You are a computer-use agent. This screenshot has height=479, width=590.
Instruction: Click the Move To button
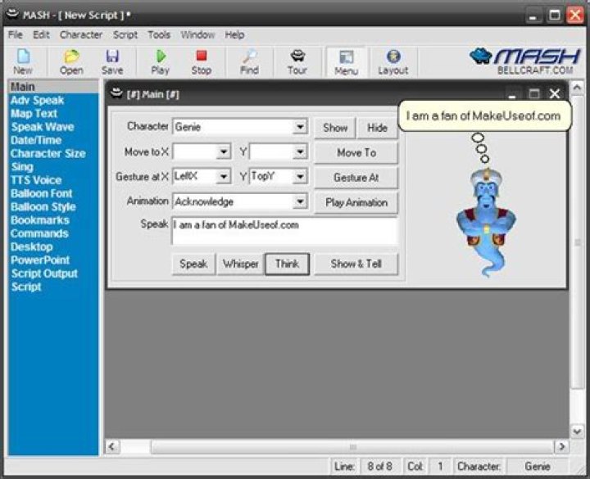coord(356,152)
